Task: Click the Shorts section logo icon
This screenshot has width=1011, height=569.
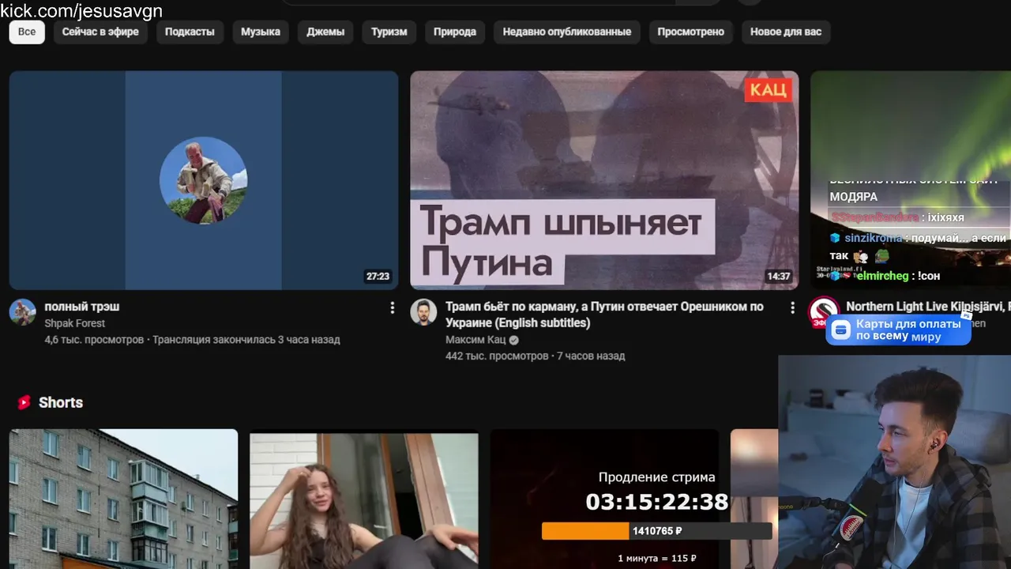Action: point(24,402)
